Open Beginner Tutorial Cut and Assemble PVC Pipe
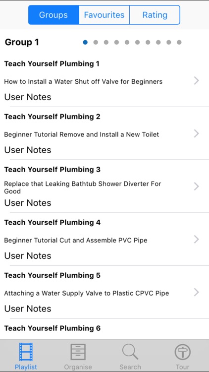Viewport: 209px width, 372px height. click(x=76, y=241)
